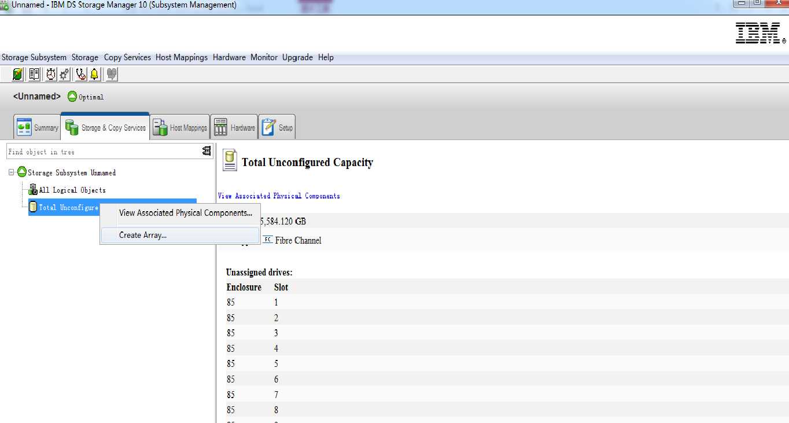Click the grayed-out last toolbar icon
The width and height of the screenshot is (789, 423).
click(112, 74)
